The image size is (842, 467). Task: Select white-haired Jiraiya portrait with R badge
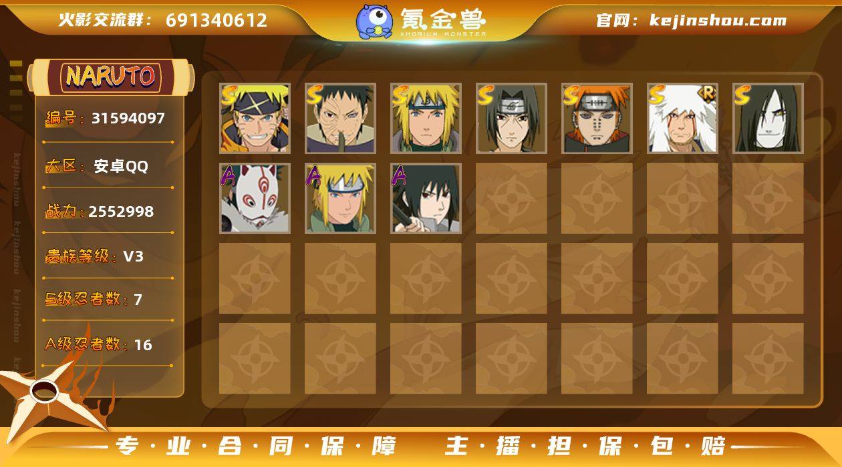[x=682, y=118]
